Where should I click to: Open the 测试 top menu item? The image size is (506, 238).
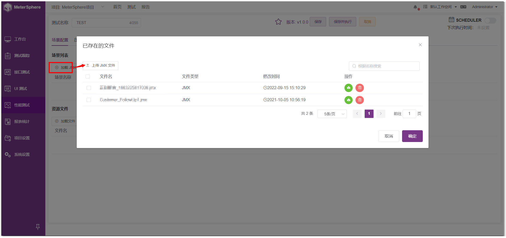131,7
